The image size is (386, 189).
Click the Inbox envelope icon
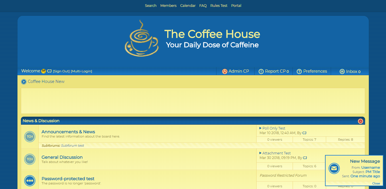tap(342, 71)
